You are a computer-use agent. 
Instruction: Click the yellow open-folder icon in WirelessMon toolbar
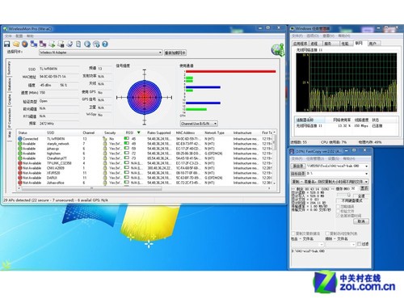coord(16,44)
